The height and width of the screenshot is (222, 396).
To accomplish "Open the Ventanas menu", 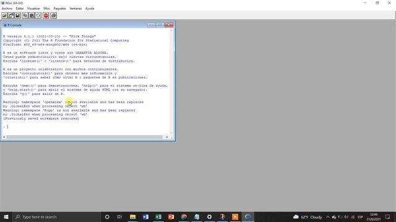I will click(x=75, y=9).
